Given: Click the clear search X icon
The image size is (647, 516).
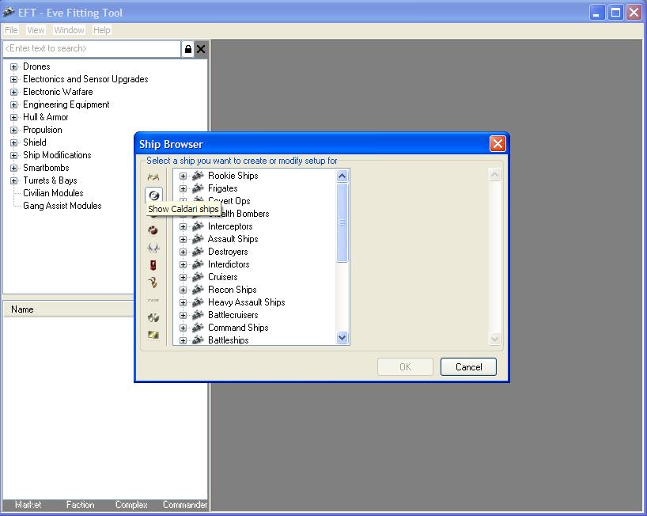Looking at the screenshot, I should pos(201,49).
